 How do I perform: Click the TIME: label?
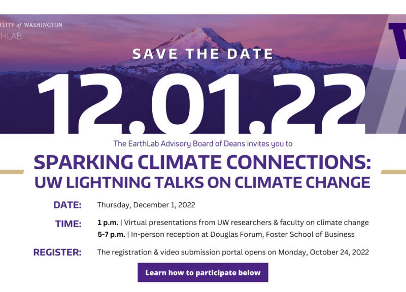tap(68, 224)
